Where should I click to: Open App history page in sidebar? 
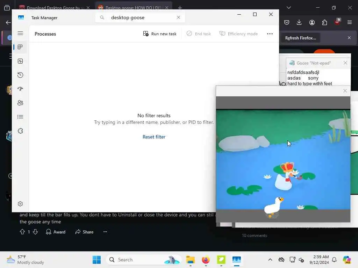click(20, 75)
